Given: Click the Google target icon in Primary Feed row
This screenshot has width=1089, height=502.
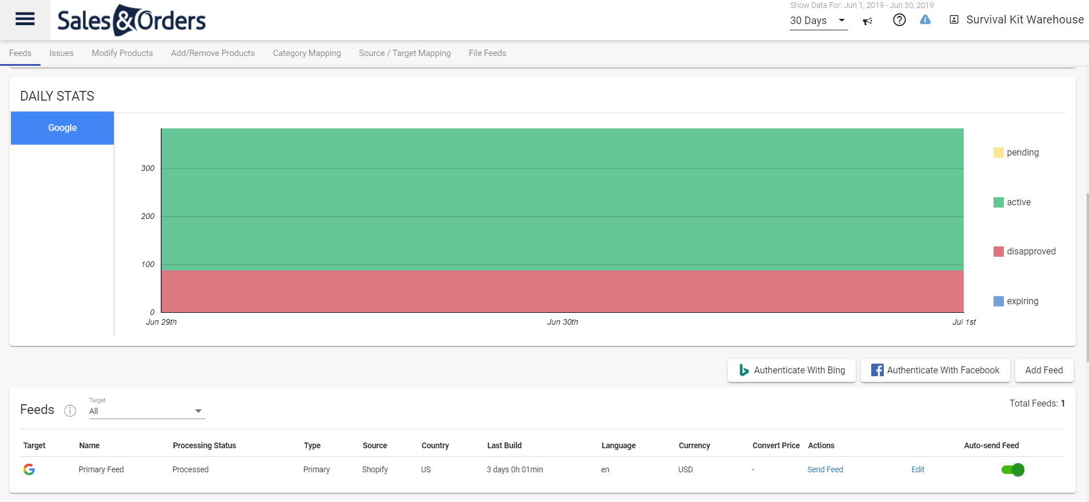Looking at the screenshot, I should click(29, 469).
